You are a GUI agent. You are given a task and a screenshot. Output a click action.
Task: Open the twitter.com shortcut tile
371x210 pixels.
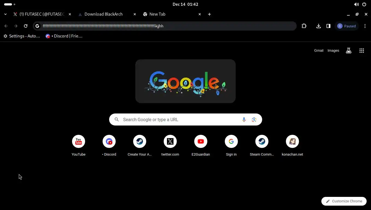pyautogui.click(x=170, y=146)
